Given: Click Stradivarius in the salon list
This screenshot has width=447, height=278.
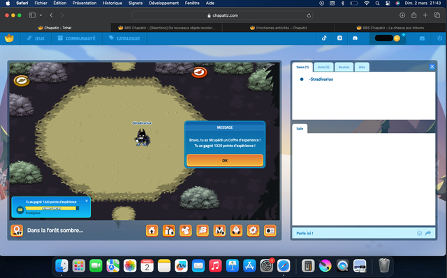Looking at the screenshot, I should 321,79.
